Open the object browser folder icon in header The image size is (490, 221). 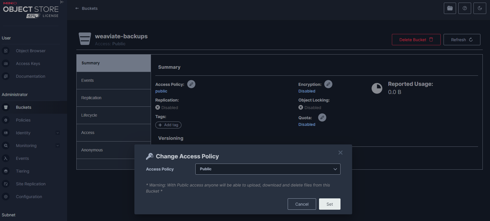pyautogui.click(x=450, y=8)
